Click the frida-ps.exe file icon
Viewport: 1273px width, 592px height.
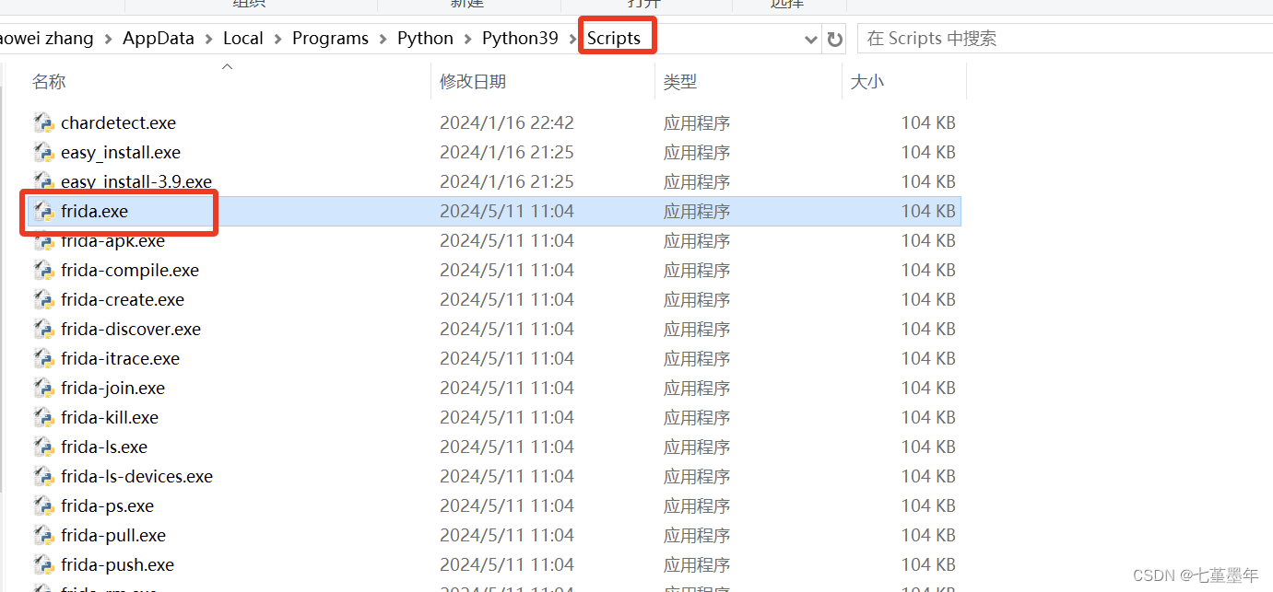tap(43, 505)
